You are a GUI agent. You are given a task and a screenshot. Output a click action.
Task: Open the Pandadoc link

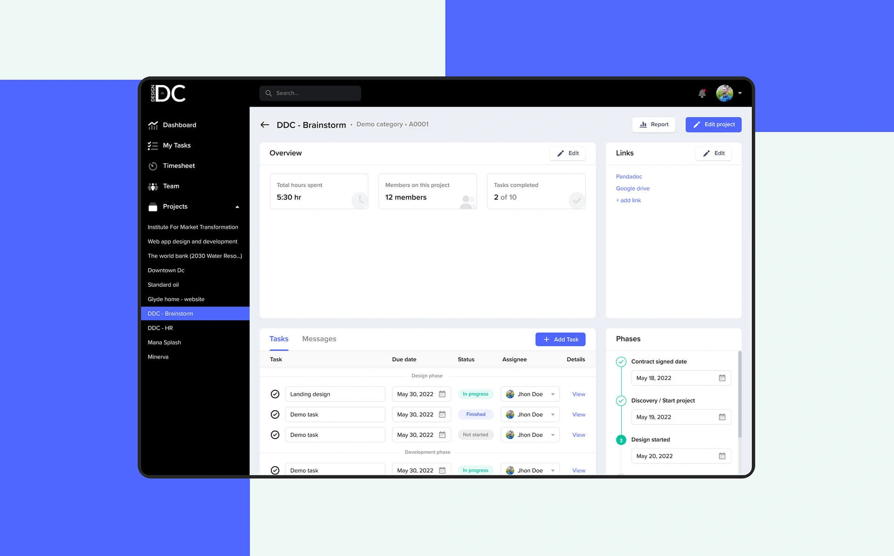click(x=629, y=176)
